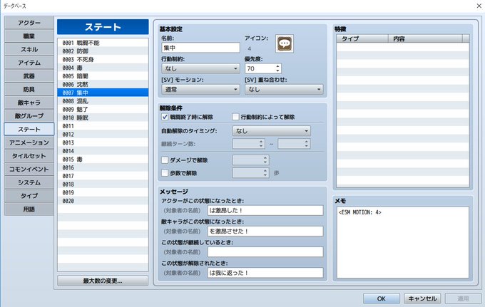The image size is (485, 307).
Task: Switch to the スキル tab
Action: (x=29, y=49)
